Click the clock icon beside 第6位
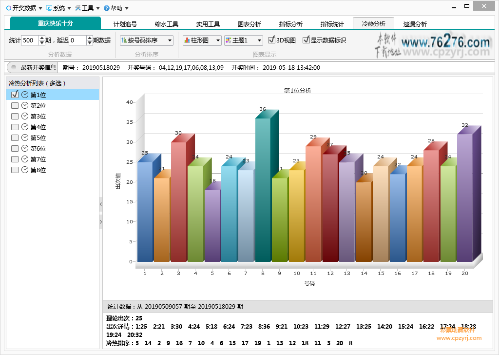 [x=25, y=148]
